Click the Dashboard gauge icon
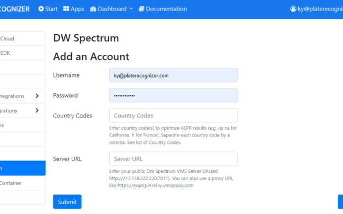The height and width of the screenshot is (214, 343). [93, 9]
